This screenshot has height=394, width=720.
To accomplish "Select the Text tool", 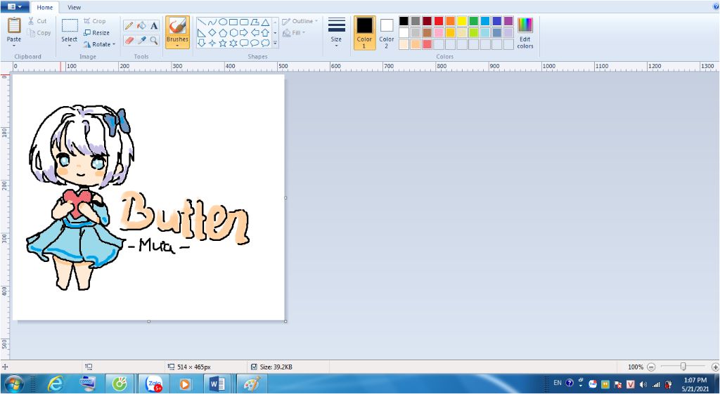I will (x=154, y=26).
